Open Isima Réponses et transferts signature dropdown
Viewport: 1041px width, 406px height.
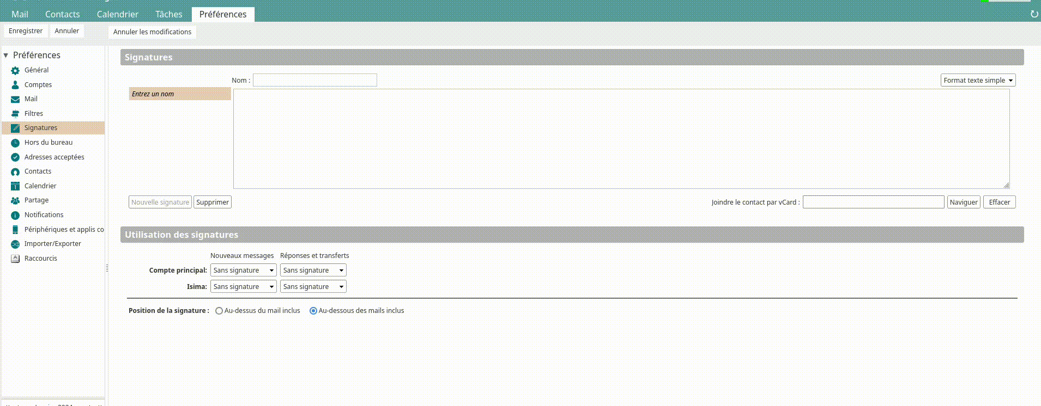pyautogui.click(x=313, y=286)
